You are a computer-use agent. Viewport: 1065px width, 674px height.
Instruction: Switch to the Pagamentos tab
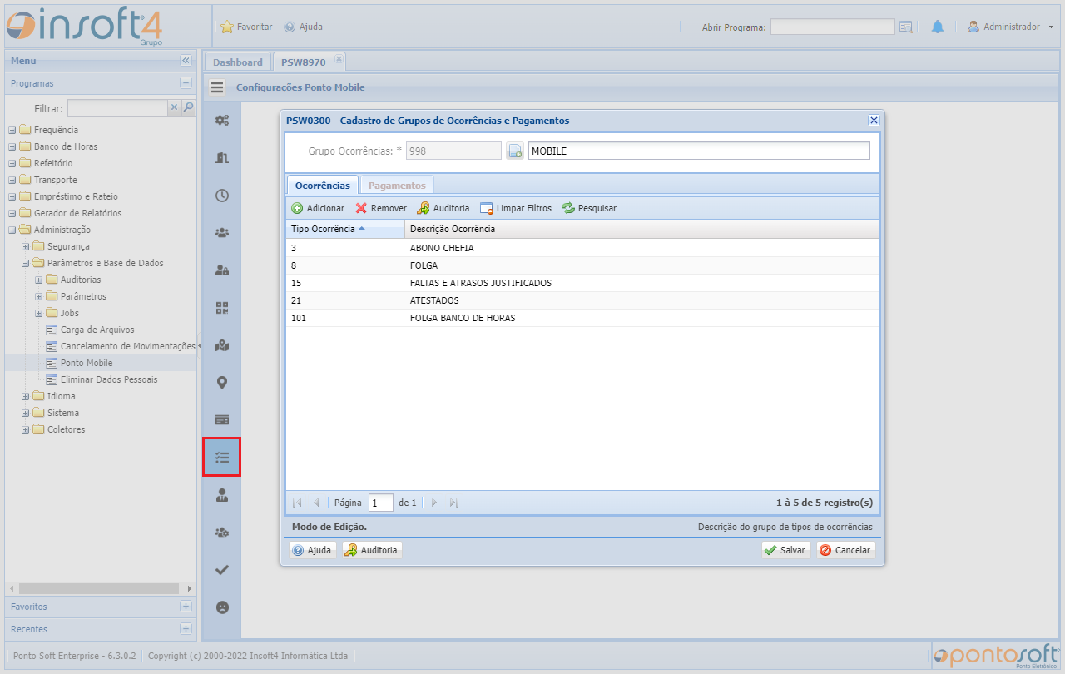(x=397, y=186)
